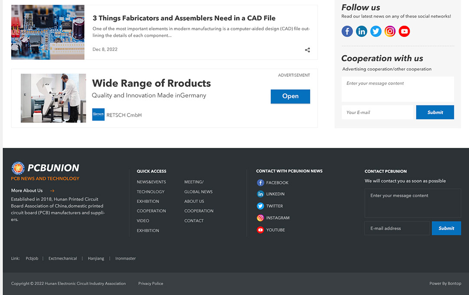Open the CAD File article thumbnail
This screenshot has height=295, width=469.
48,32
